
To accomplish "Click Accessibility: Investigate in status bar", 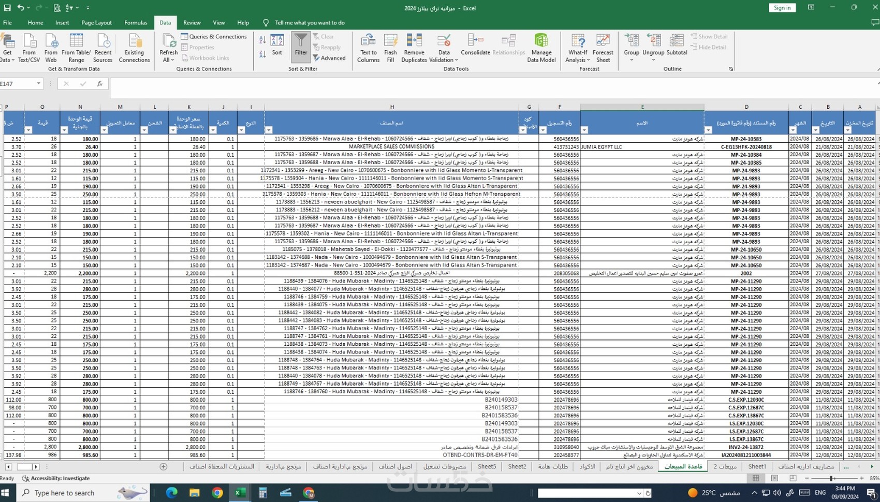I will tap(56, 478).
